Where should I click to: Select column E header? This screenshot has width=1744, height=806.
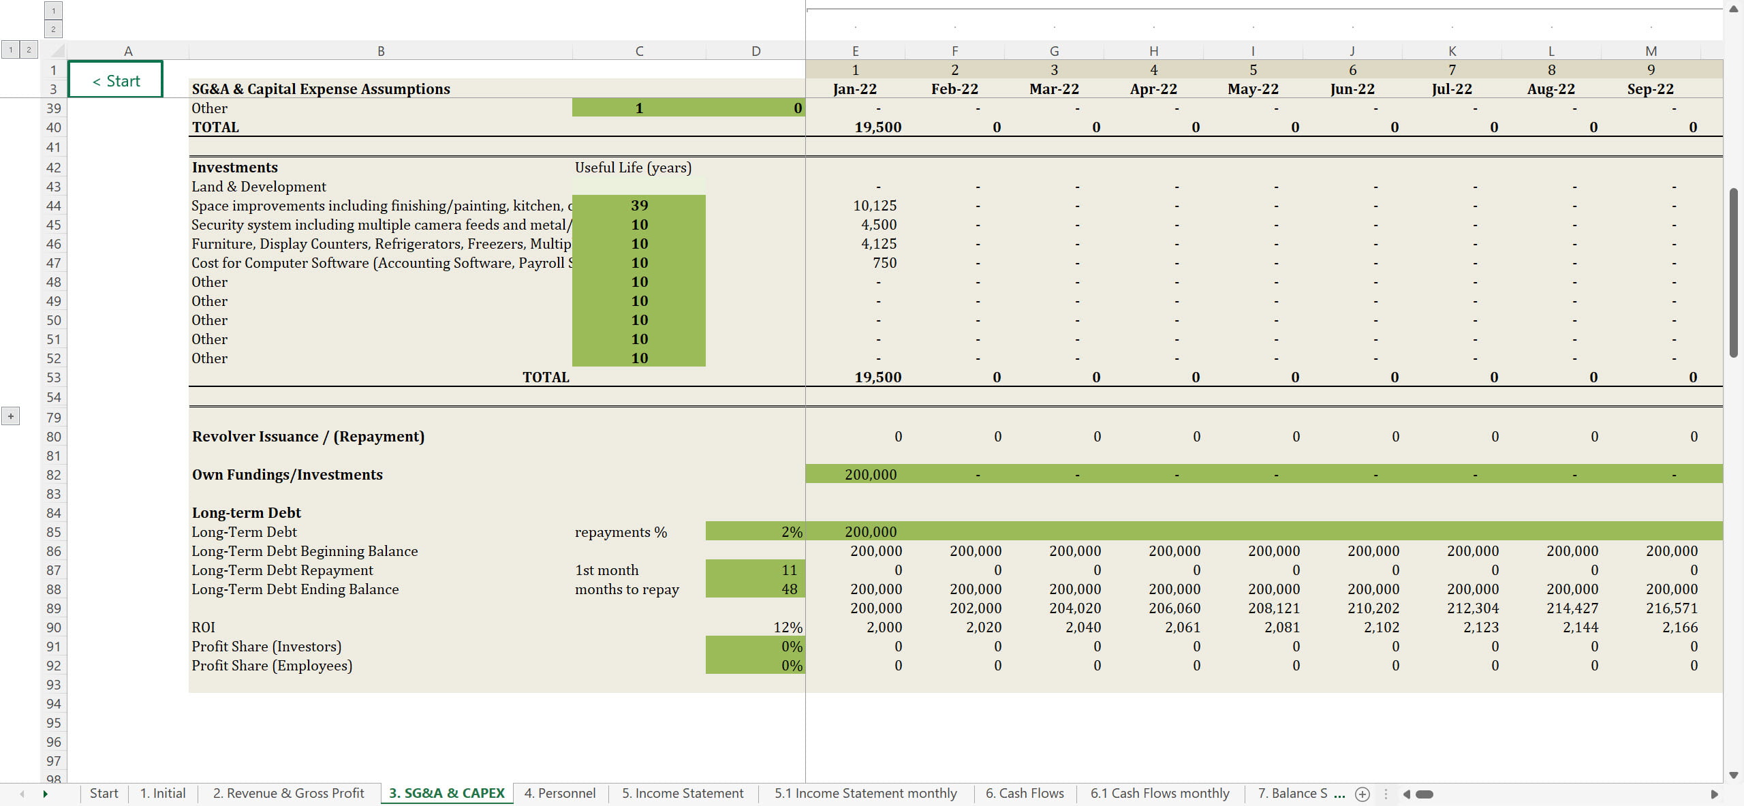(855, 51)
